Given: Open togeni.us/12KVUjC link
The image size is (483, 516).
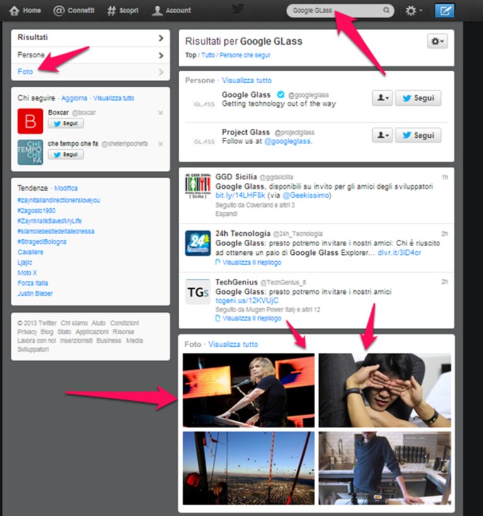Looking at the screenshot, I should click(x=247, y=300).
